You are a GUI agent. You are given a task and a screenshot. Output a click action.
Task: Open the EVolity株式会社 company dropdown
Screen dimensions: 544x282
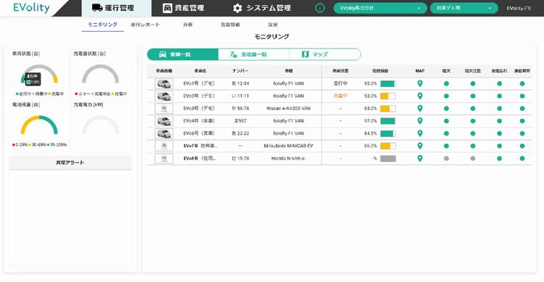tap(380, 8)
